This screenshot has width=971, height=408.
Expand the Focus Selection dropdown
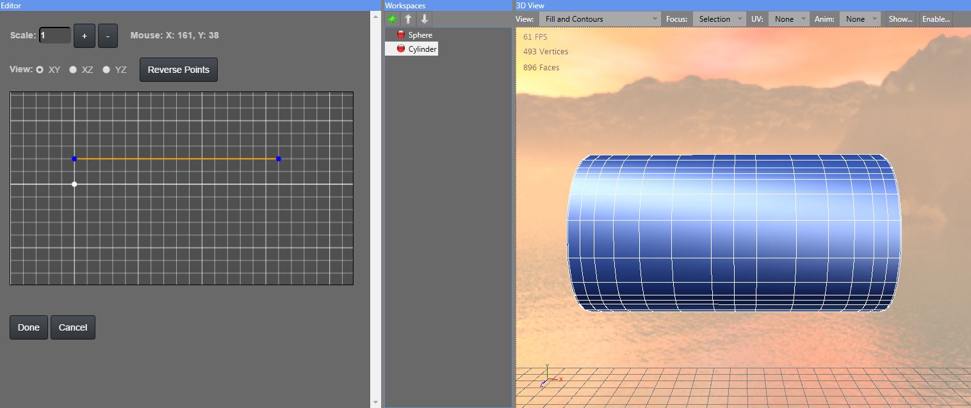[x=720, y=19]
